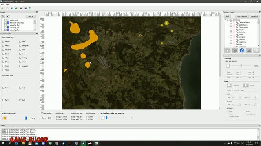Select the Pig_Nadezhdino territory row
261x146 pixels.
241,25
